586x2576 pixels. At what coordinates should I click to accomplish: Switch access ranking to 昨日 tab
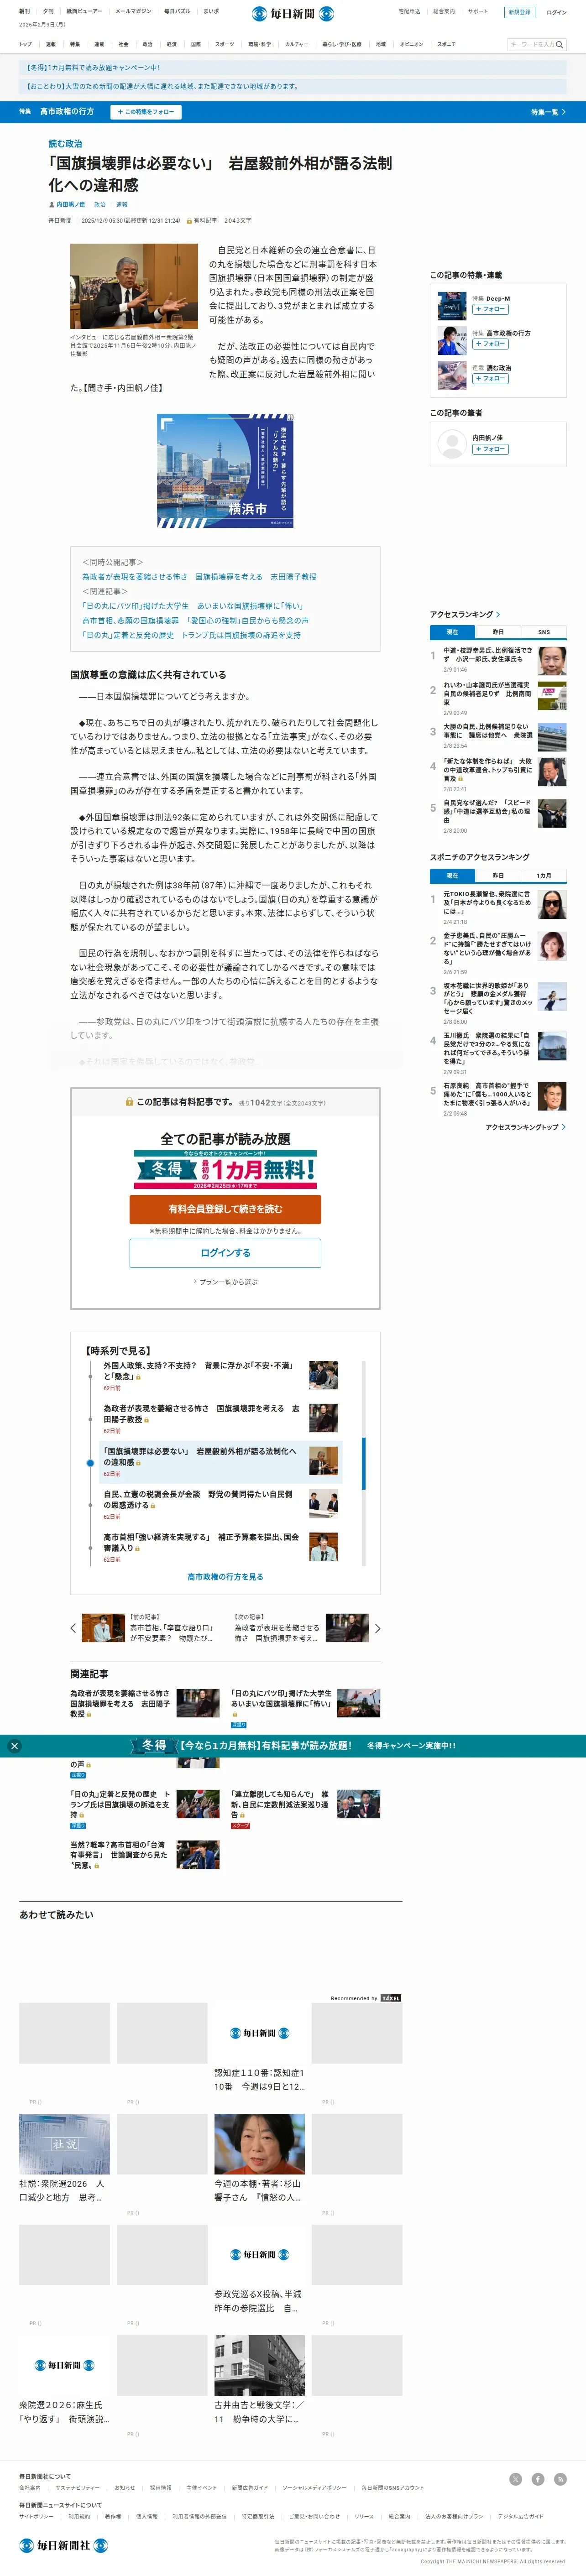click(x=498, y=632)
